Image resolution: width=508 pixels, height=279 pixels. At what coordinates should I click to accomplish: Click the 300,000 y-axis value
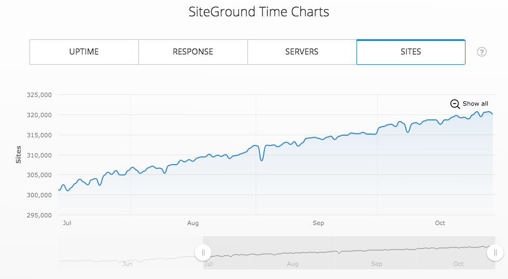[x=39, y=195]
